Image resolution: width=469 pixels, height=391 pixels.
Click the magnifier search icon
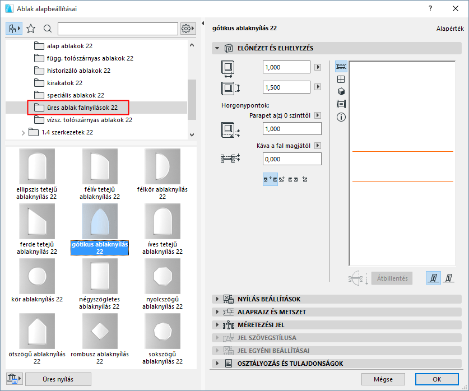click(47, 29)
